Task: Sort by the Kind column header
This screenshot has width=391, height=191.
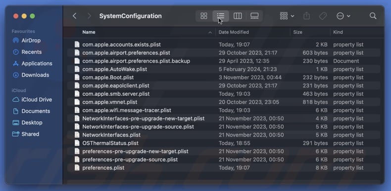Action: pyautogui.click(x=338, y=32)
